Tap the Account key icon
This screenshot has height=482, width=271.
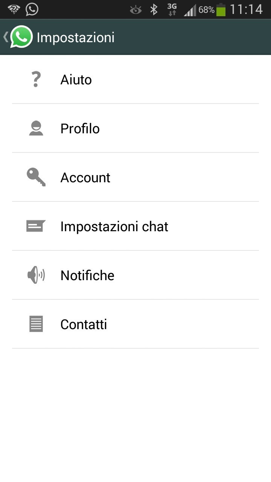tap(36, 177)
